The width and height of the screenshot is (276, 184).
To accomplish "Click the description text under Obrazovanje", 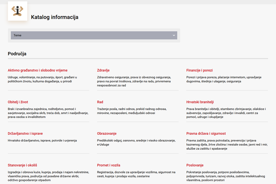I will pos(136,142).
